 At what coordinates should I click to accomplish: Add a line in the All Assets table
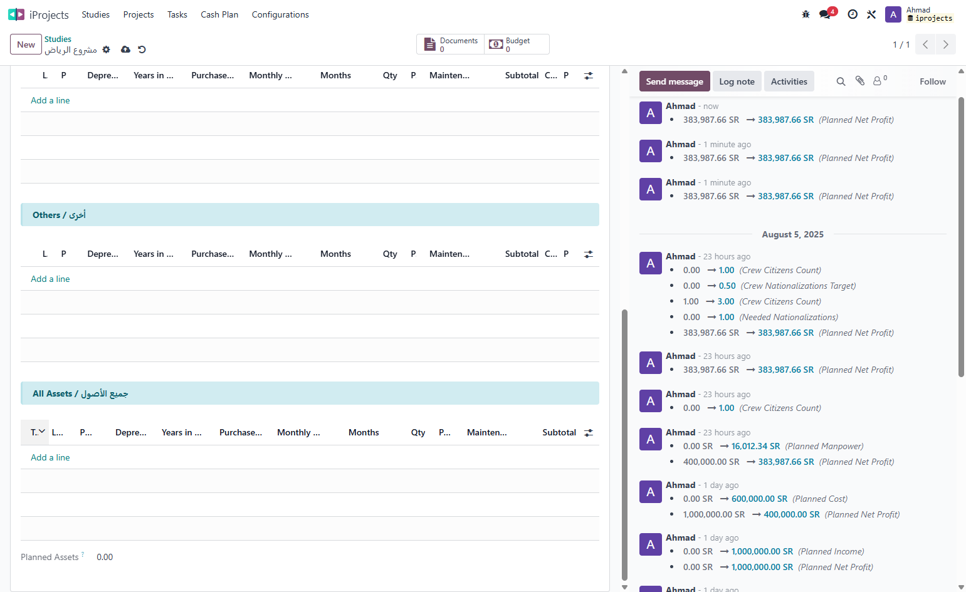point(50,457)
